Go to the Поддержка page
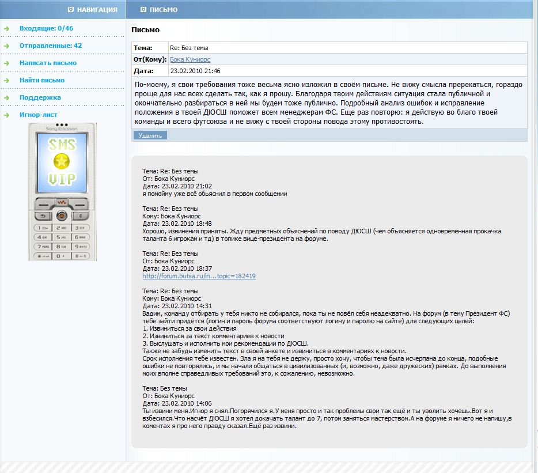Image resolution: width=538 pixels, height=473 pixels. [40, 97]
